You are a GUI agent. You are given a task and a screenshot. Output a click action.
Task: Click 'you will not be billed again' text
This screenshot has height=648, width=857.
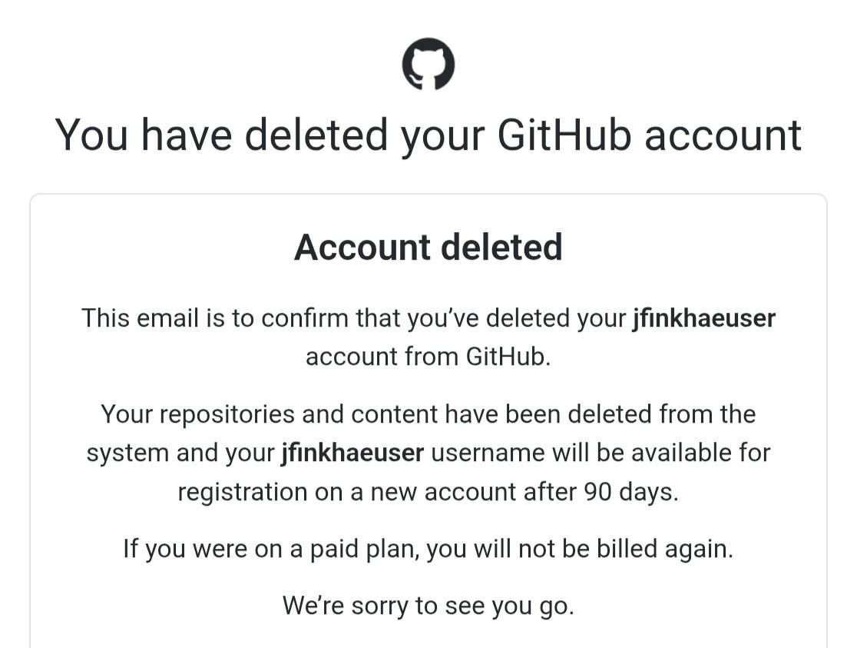click(x=580, y=549)
